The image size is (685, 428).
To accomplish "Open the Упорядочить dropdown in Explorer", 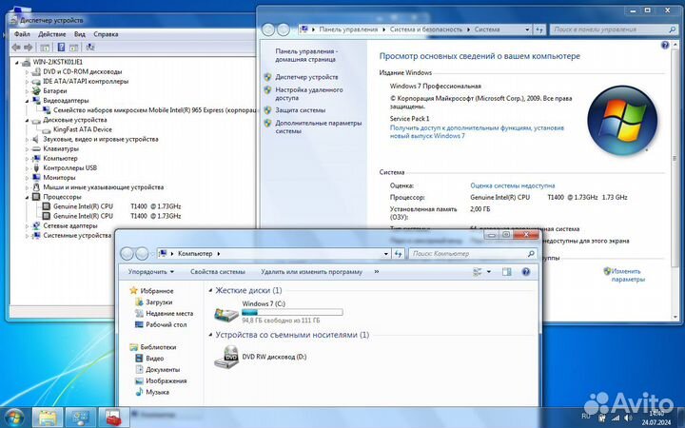I will coord(151,272).
